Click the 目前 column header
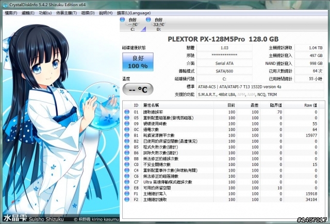 [225, 105]
